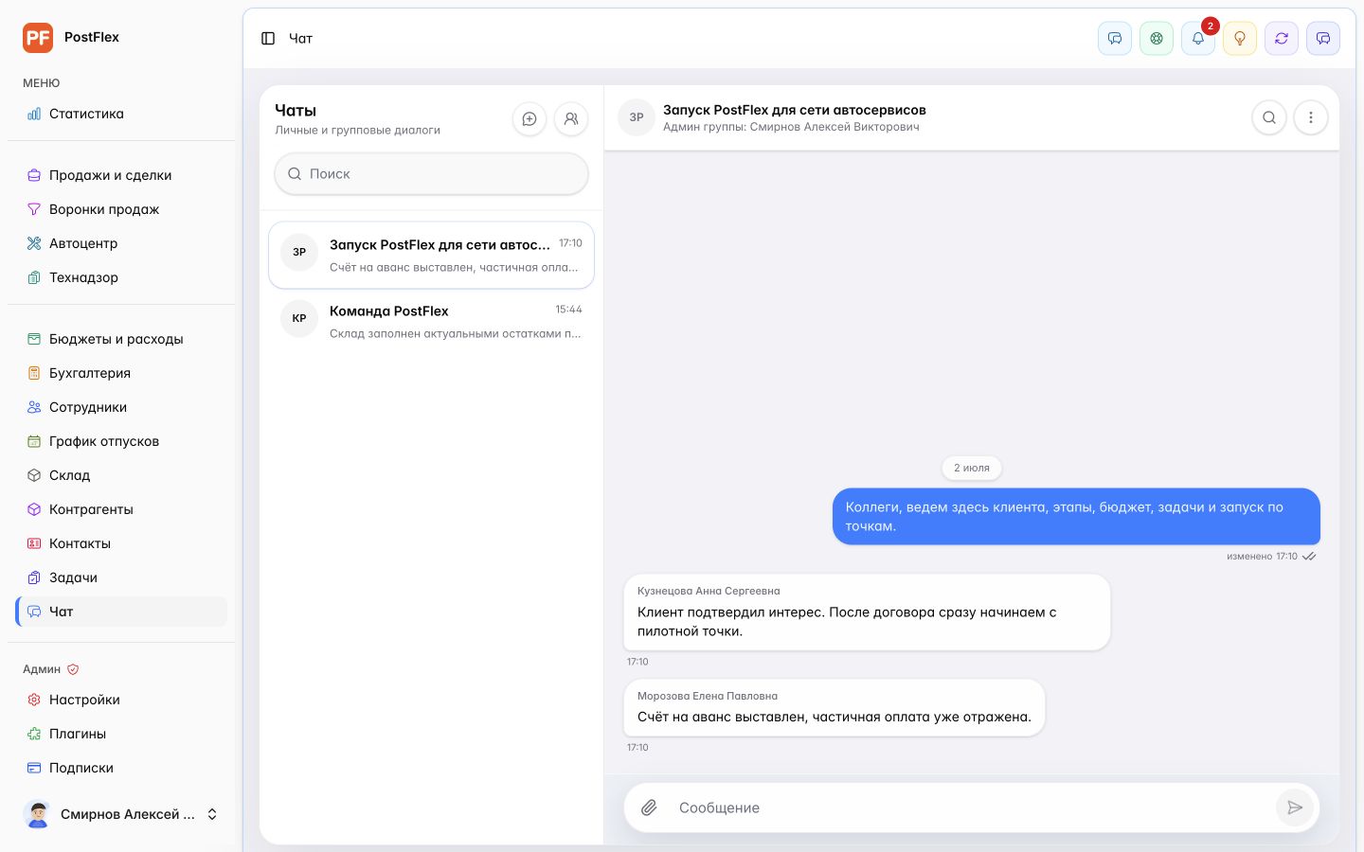The image size is (1364, 852).
Task: Click the people icon beside Сотрудники
Action: [34, 407]
